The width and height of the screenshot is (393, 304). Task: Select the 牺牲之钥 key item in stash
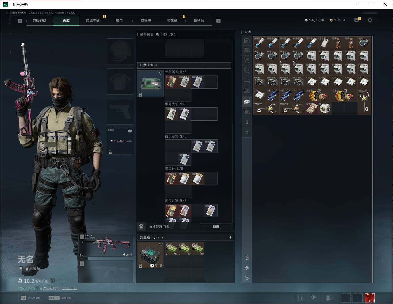point(265,108)
